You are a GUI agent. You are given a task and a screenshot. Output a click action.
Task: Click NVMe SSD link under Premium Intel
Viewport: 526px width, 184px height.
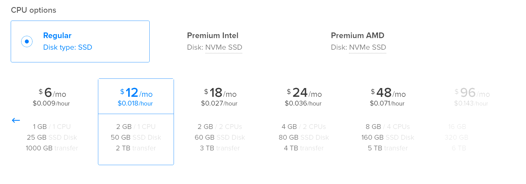pyautogui.click(x=224, y=47)
